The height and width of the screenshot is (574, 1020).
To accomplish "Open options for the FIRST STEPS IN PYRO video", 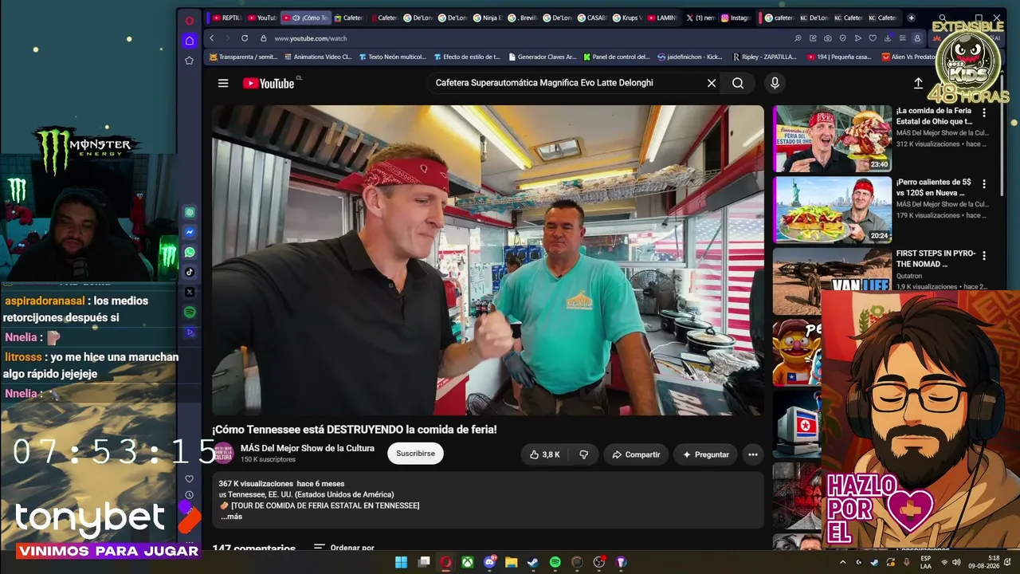I will 984,256.
